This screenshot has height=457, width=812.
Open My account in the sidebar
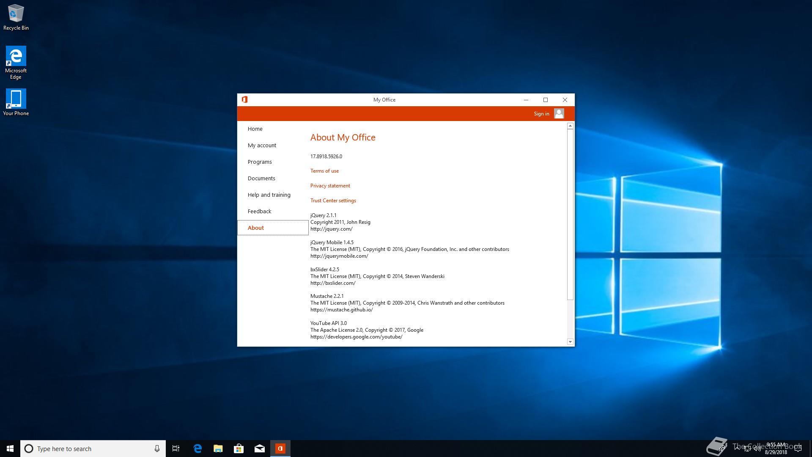273,145
